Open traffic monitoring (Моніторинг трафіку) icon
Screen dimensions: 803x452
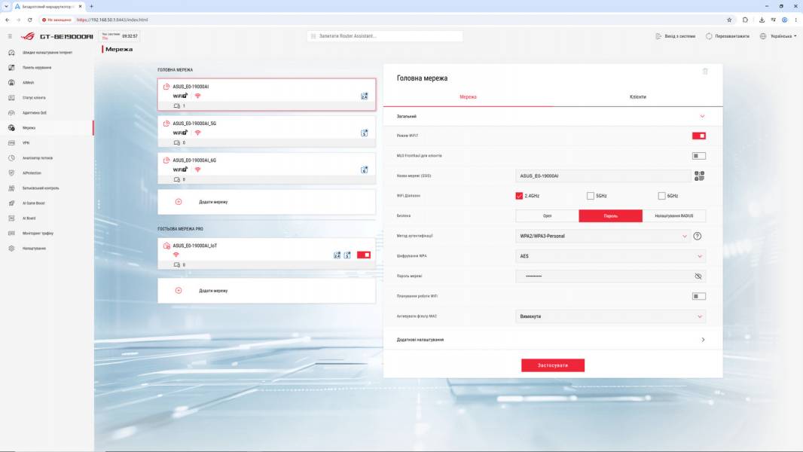[11, 233]
